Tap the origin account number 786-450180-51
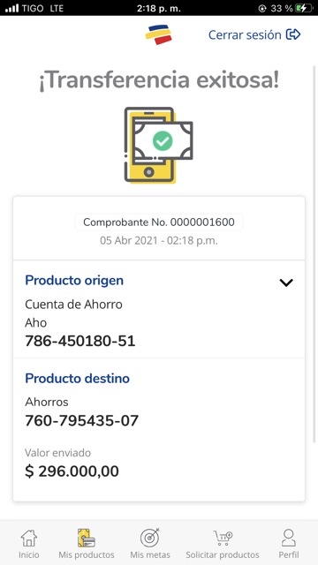 pos(80,341)
